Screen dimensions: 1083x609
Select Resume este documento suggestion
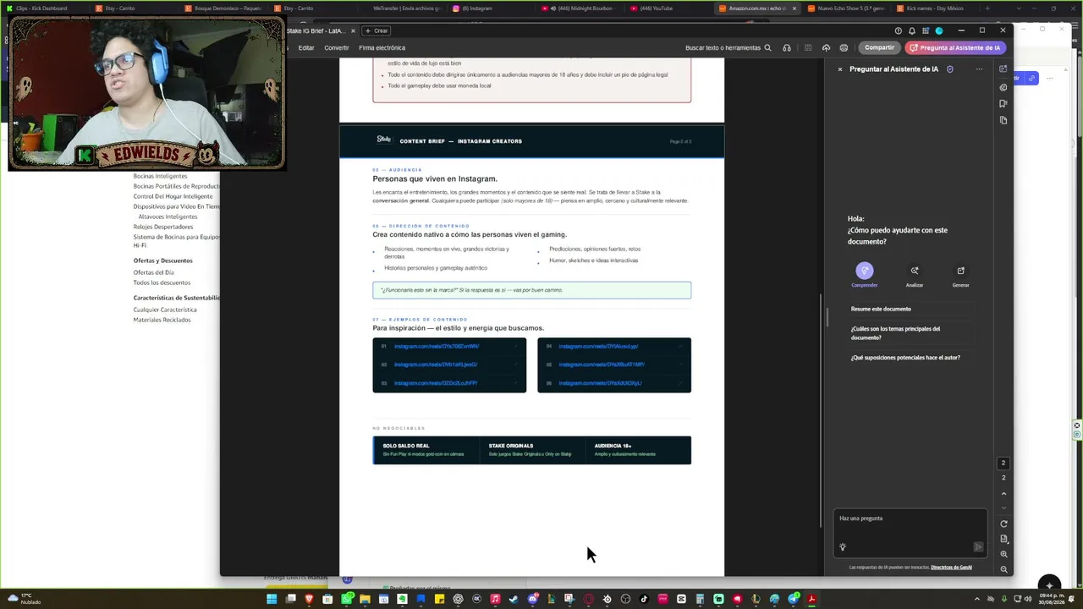pyautogui.click(x=881, y=309)
